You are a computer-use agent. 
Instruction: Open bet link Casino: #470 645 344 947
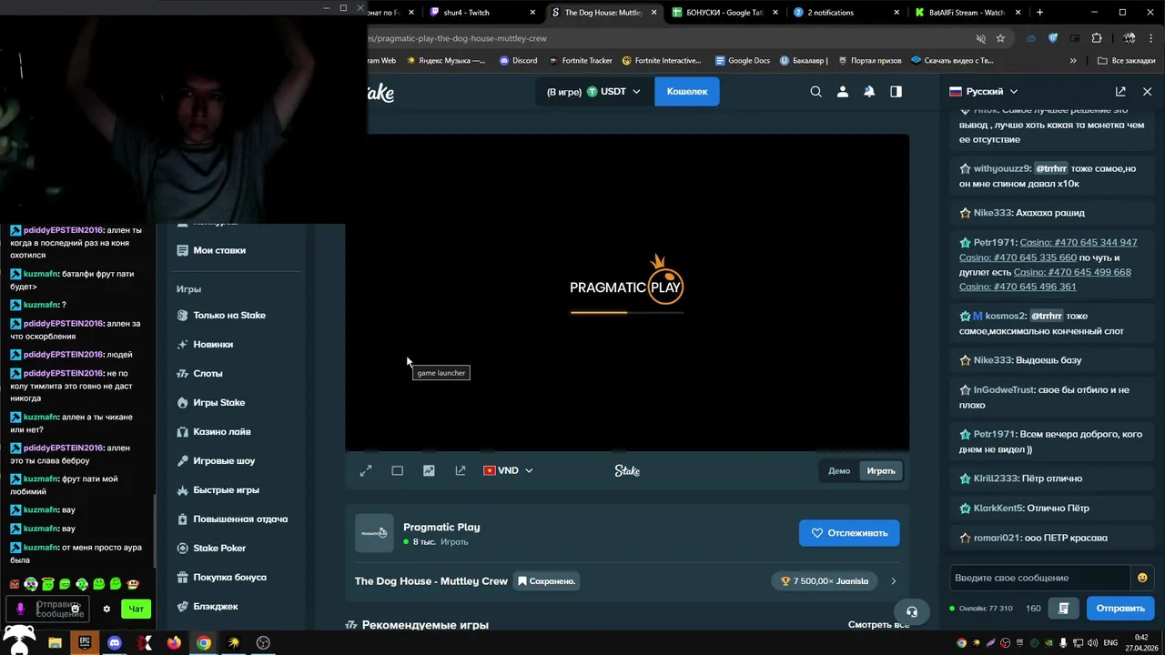pos(1079,243)
